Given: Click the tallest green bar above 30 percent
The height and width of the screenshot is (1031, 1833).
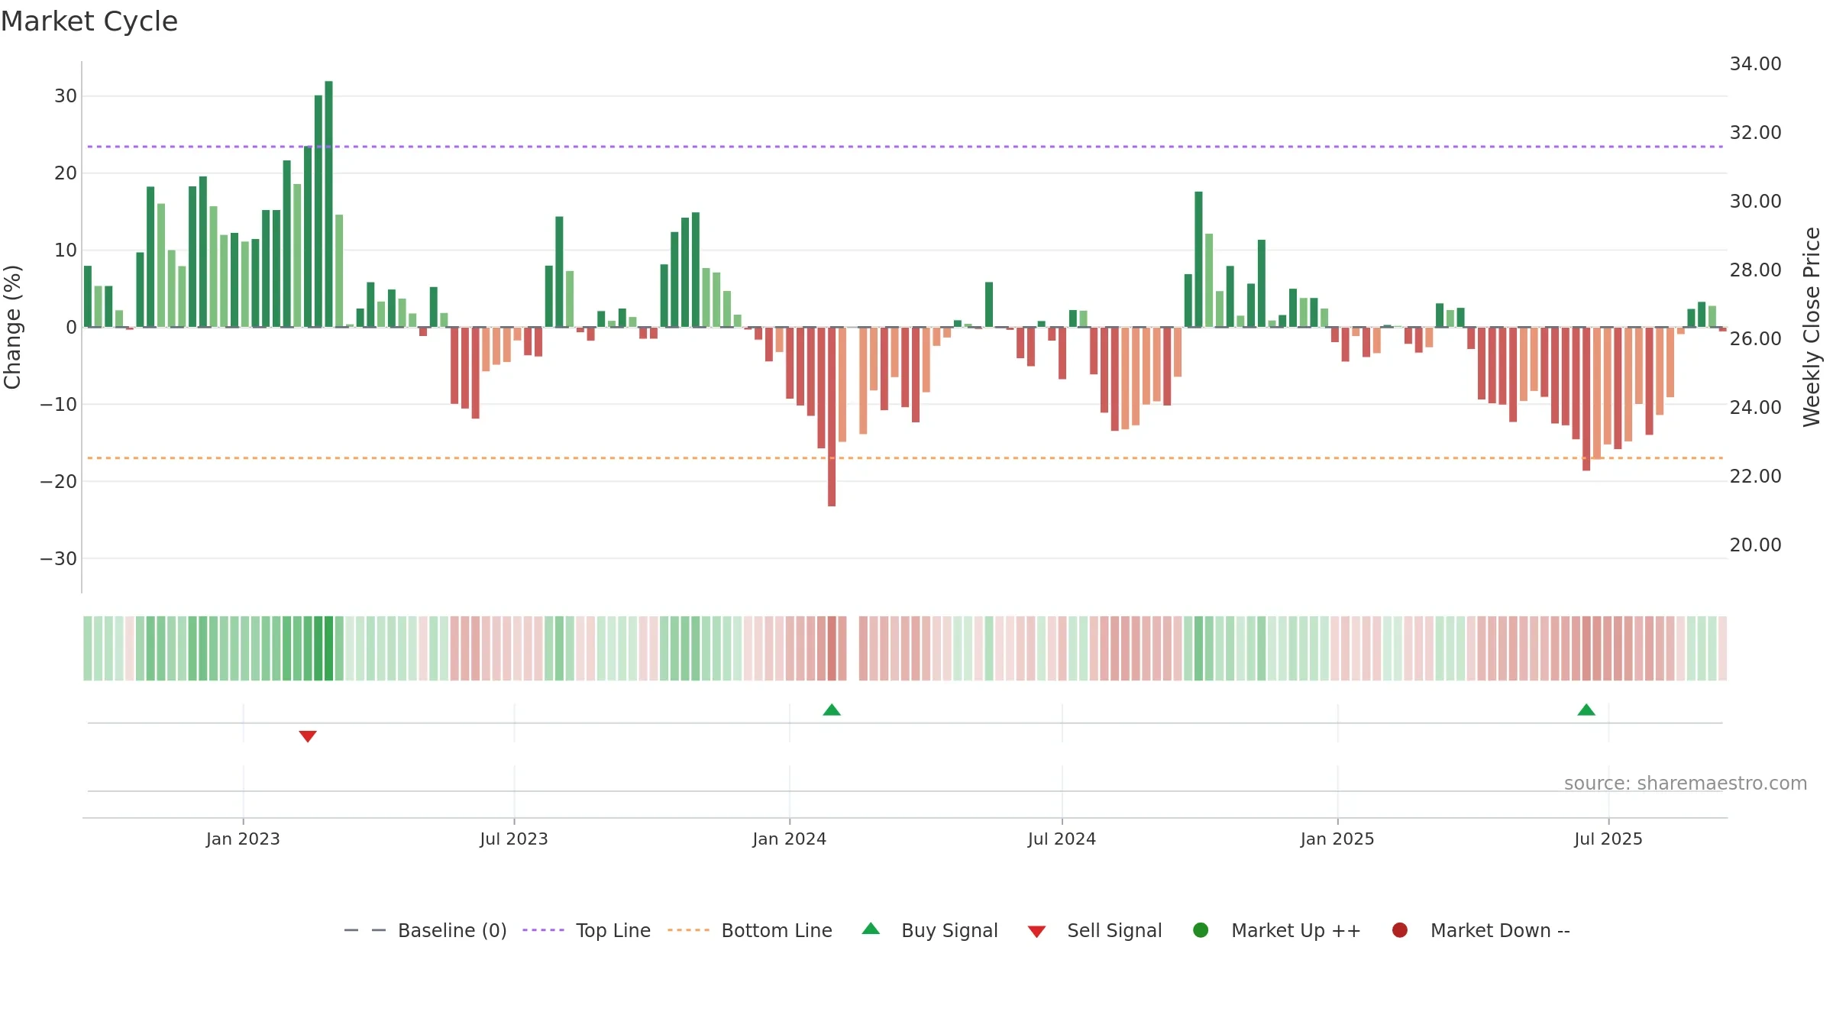Looking at the screenshot, I should pos(328,204).
